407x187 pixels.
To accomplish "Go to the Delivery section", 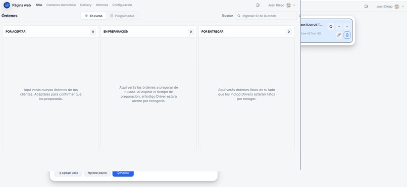I will tap(86, 5).
